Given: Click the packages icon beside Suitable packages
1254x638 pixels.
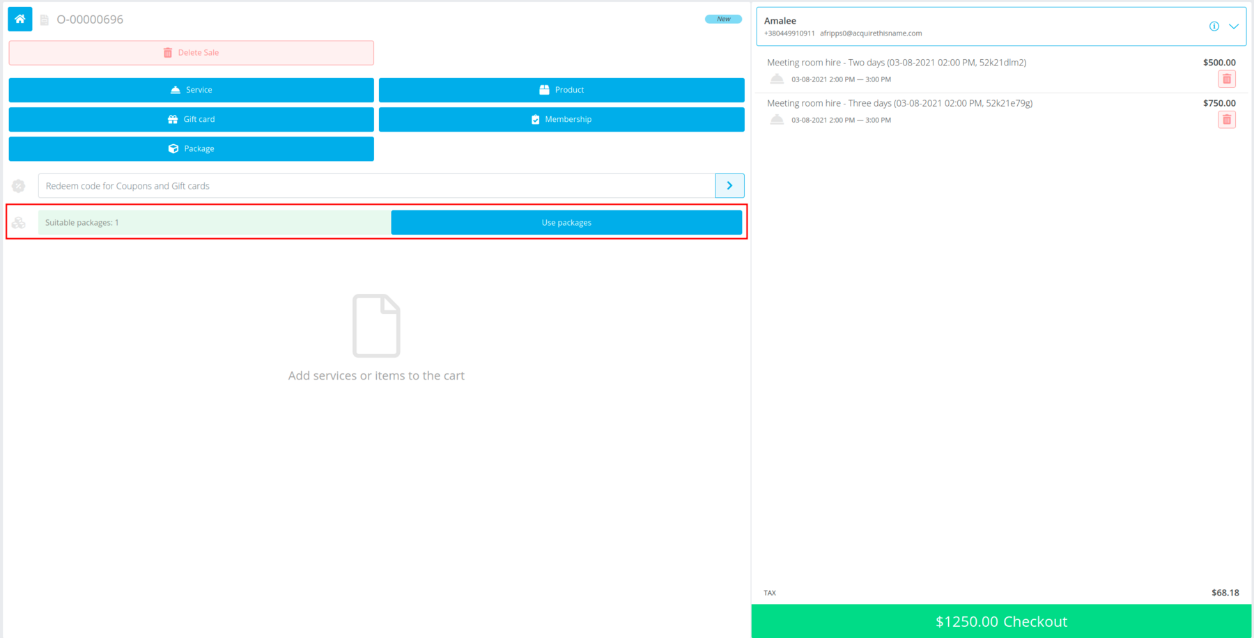Looking at the screenshot, I should 19,223.
